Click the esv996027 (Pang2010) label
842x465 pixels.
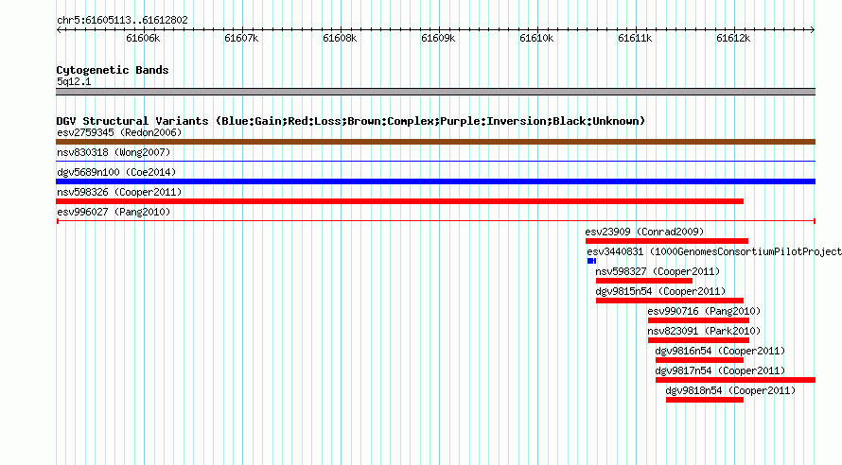click(114, 212)
